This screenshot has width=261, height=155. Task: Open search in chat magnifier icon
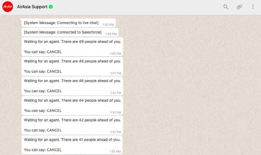226,7
